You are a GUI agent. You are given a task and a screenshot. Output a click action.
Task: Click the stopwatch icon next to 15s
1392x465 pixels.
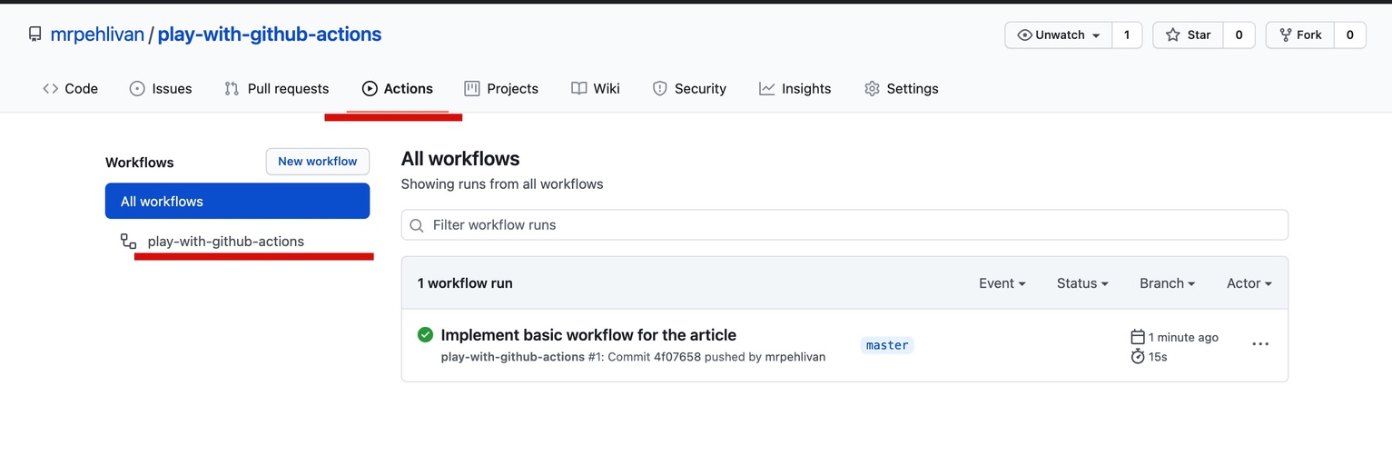click(x=1138, y=357)
